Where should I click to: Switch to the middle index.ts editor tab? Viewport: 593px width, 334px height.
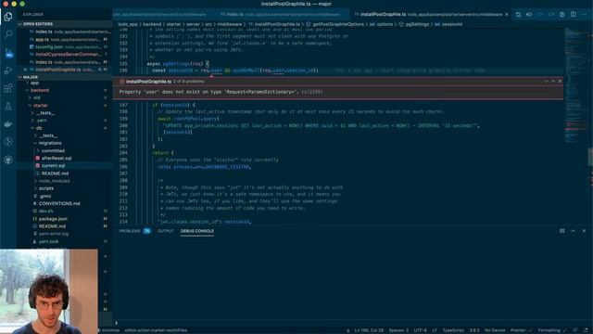point(281,15)
